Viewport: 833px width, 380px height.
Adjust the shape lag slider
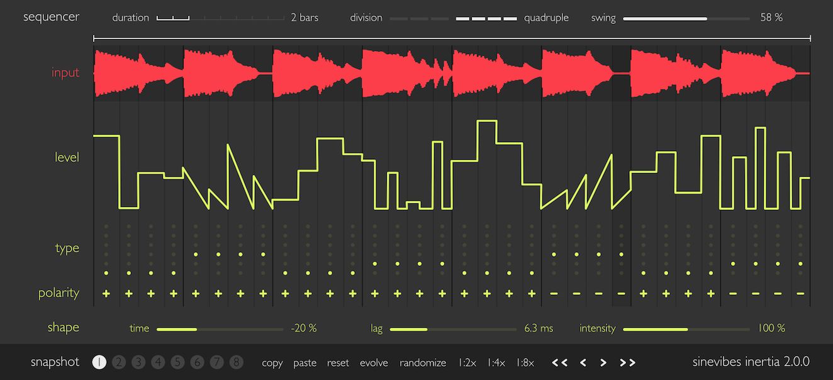click(454, 328)
